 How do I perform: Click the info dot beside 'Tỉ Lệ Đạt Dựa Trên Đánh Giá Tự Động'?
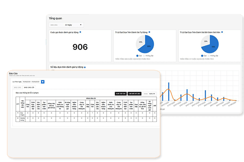(149, 32)
